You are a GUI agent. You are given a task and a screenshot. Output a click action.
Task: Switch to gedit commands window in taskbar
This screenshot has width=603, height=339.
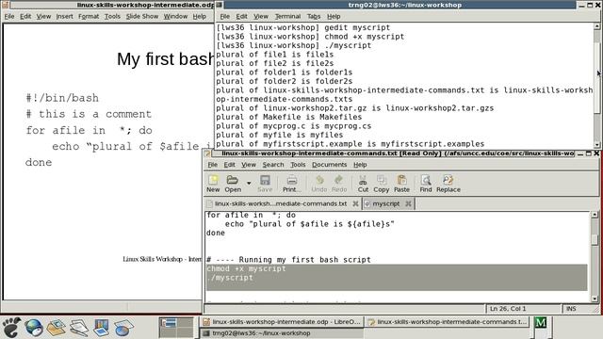448,322
